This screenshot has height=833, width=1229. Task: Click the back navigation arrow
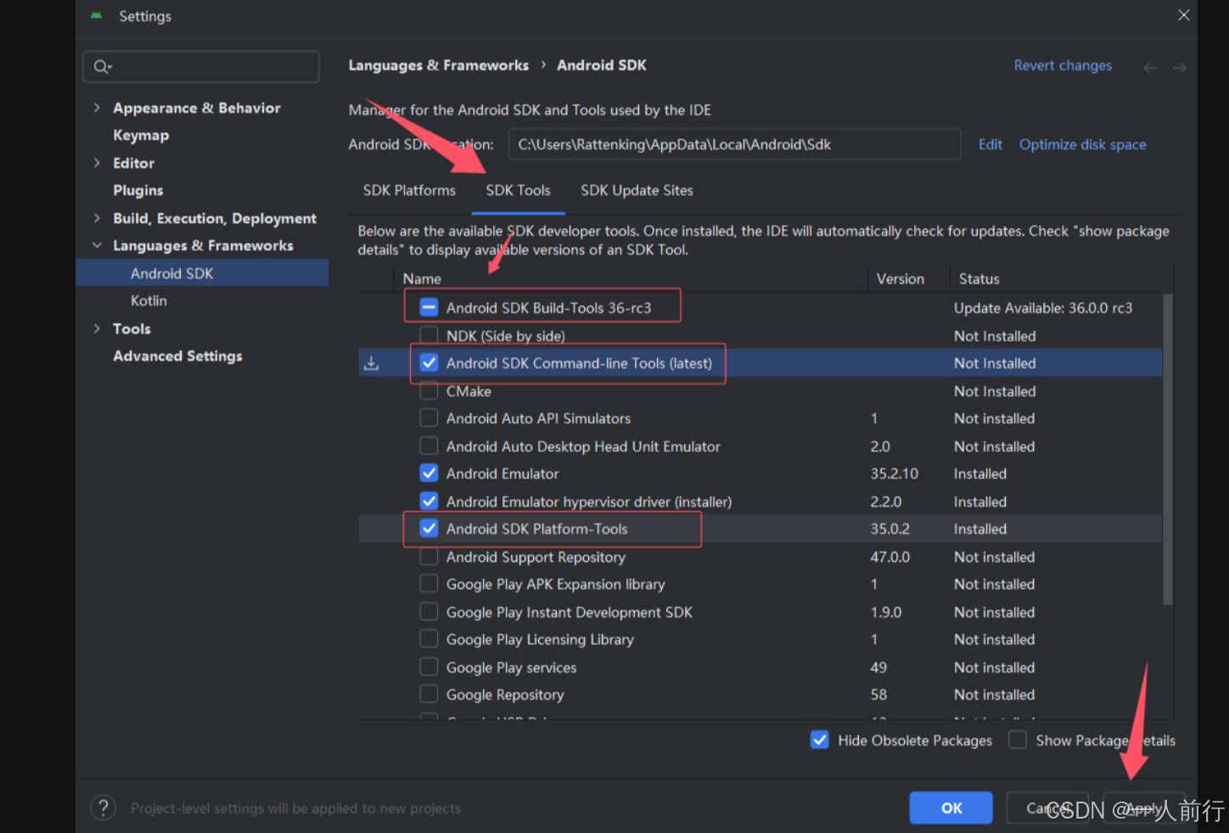pos(1150,67)
